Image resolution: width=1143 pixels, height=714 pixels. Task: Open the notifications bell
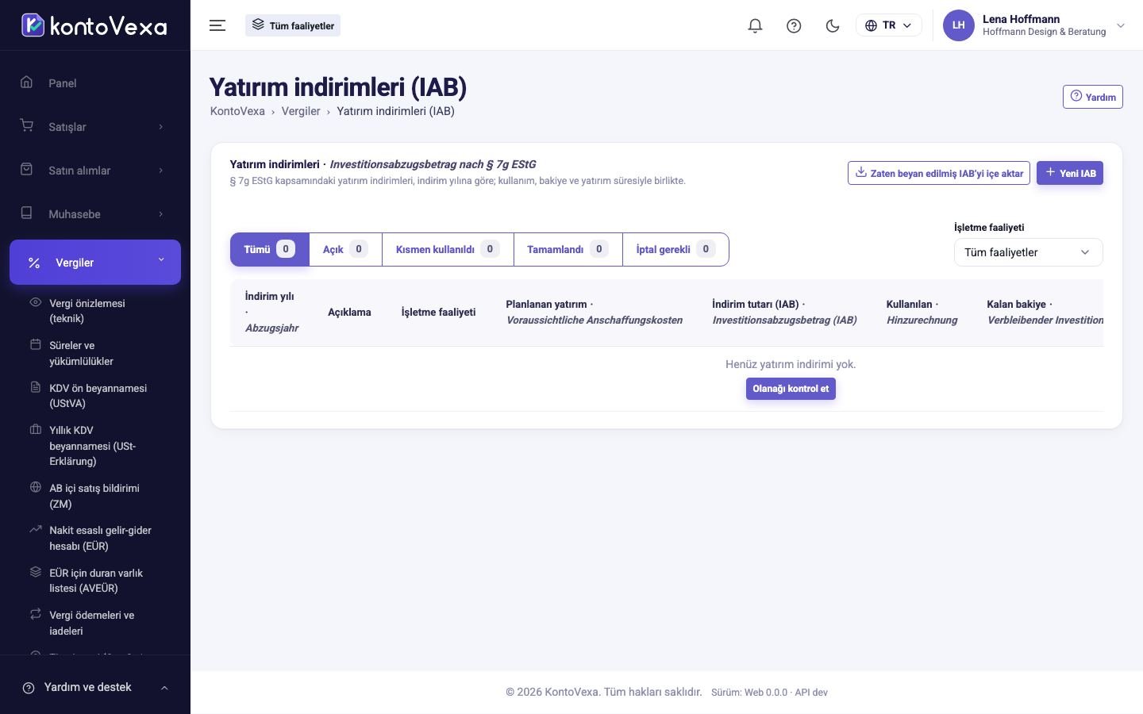[x=755, y=25]
